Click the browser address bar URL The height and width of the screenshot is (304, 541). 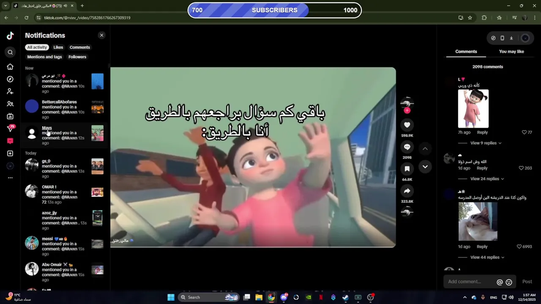87,18
